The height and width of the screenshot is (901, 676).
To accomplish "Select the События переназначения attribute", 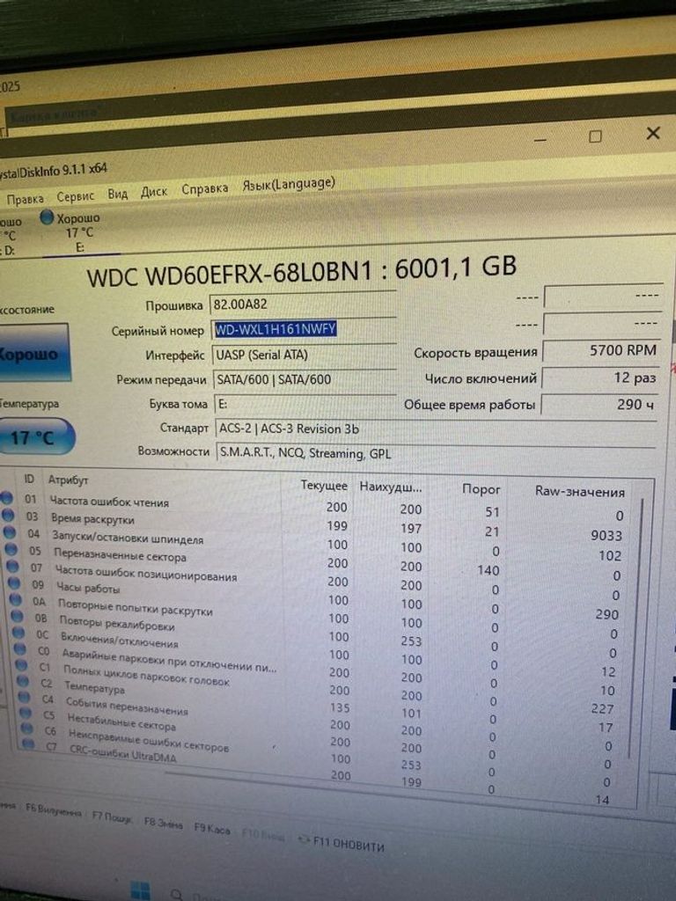I will (x=127, y=706).
